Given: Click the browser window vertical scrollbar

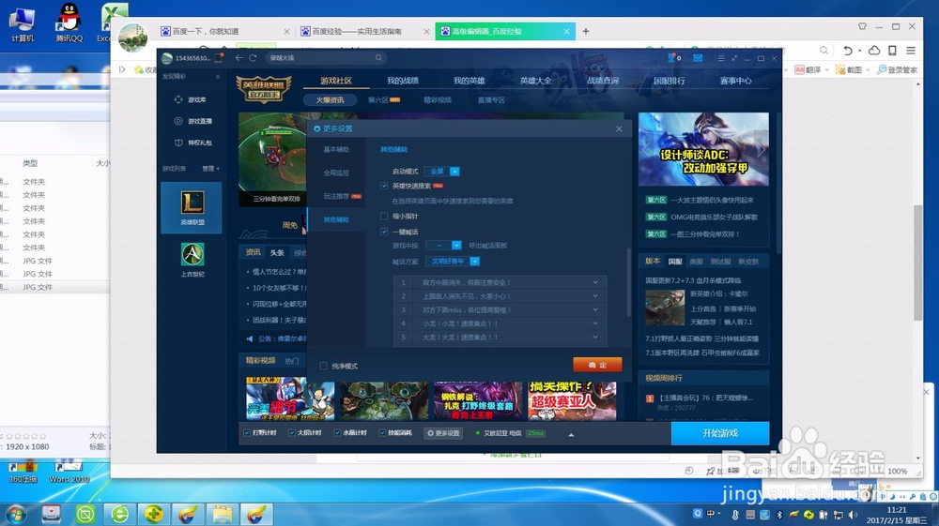Looking at the screenshot, I should [x=918, y=263].
